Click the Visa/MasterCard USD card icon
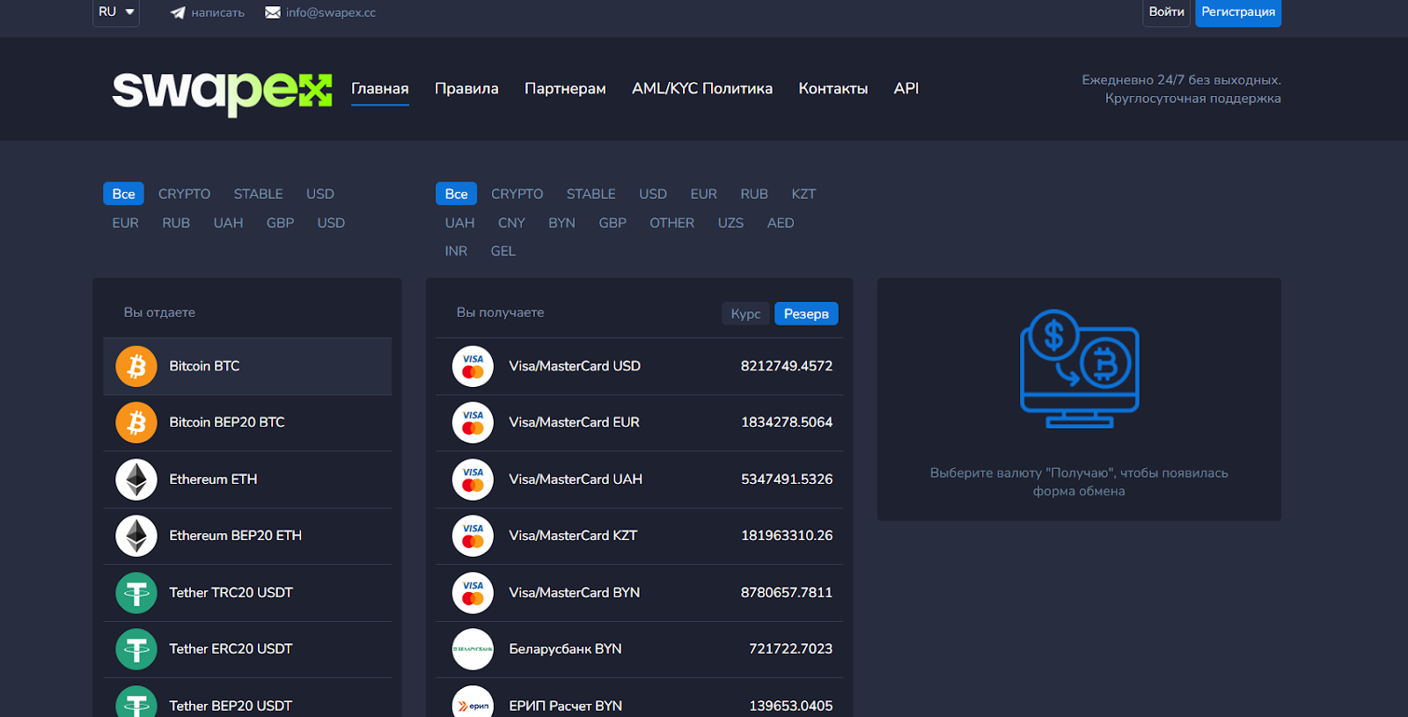Viewport: 1408px width, 717px height. (x=473, y=366)
